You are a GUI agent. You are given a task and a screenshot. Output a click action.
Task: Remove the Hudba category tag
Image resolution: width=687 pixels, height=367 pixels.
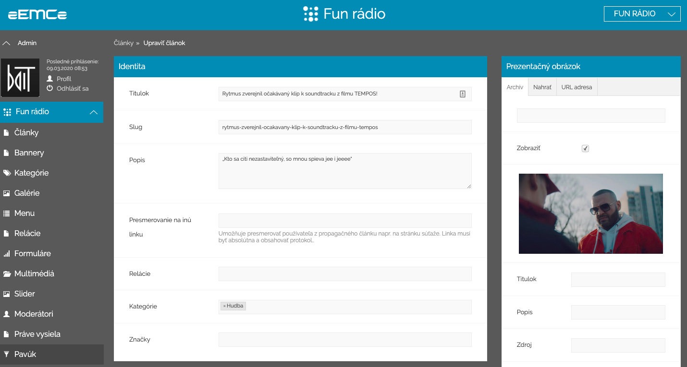[224, 306]
